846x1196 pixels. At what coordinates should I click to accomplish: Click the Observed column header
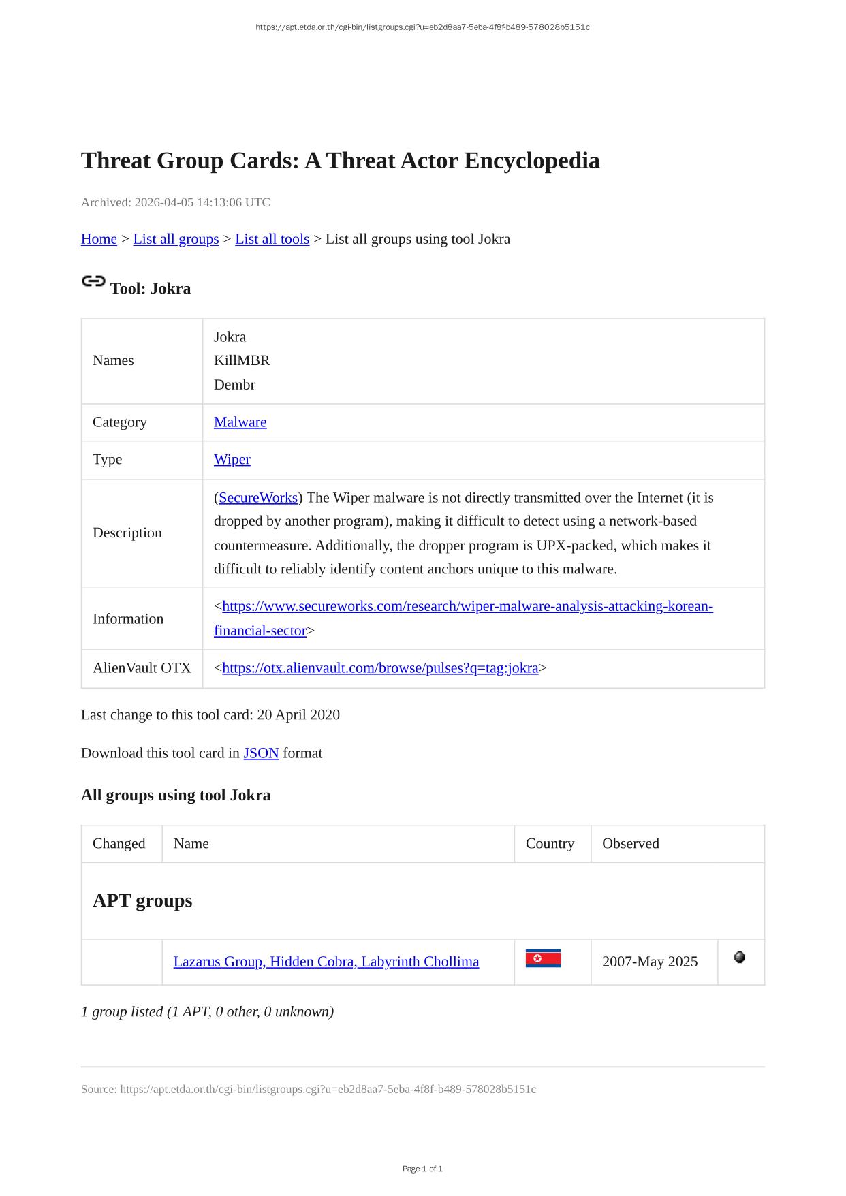[x=630, y=844]
